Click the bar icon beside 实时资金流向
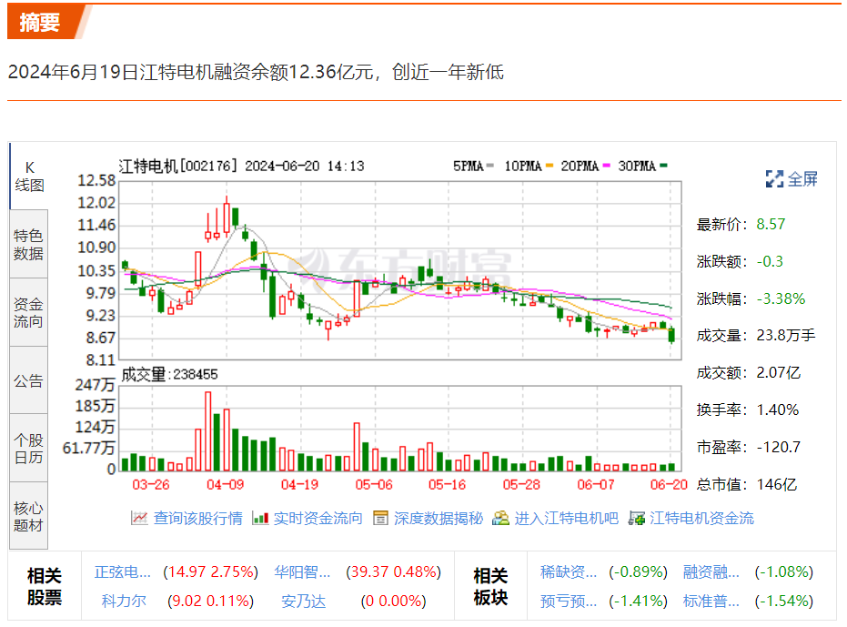This screenshot has height=627, width=847. coord(260,519)
